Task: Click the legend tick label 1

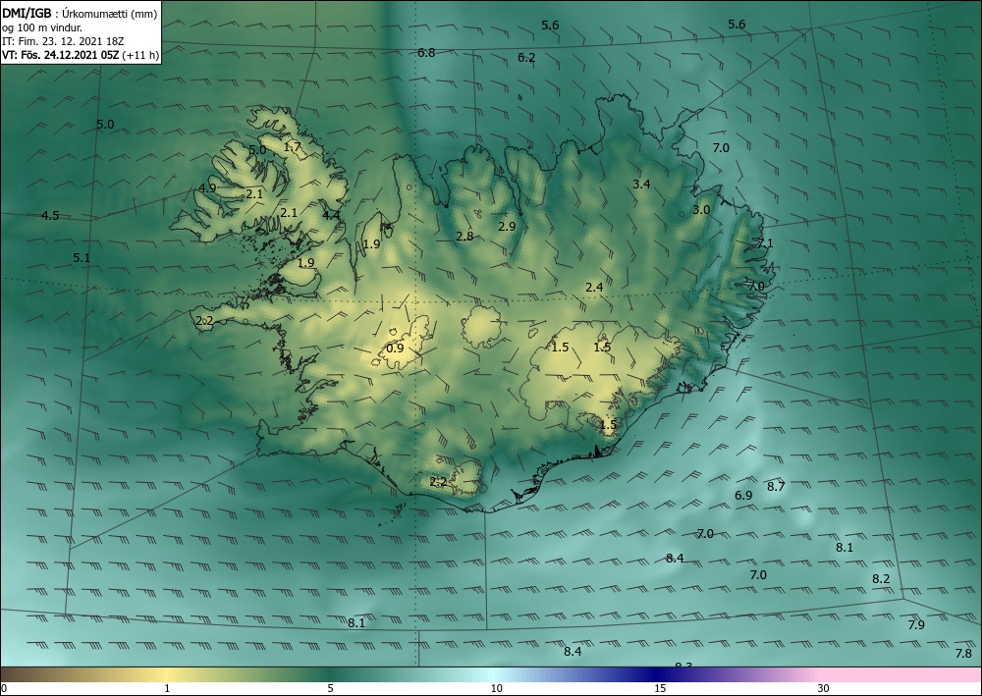Action: point(167,688)
